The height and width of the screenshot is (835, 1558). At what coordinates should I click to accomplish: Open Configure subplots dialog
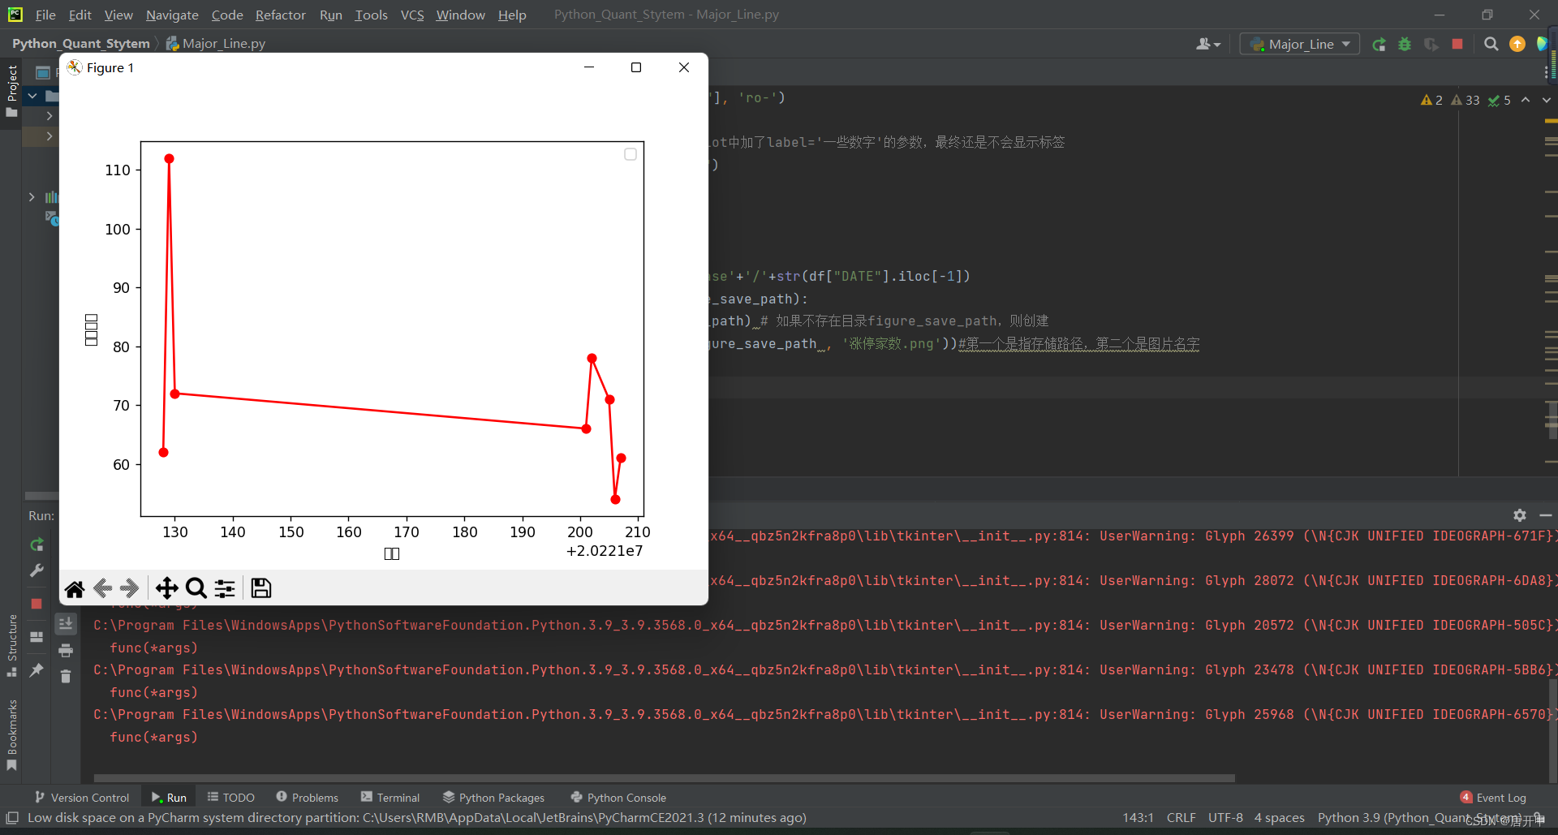click(x=225, y=588)
